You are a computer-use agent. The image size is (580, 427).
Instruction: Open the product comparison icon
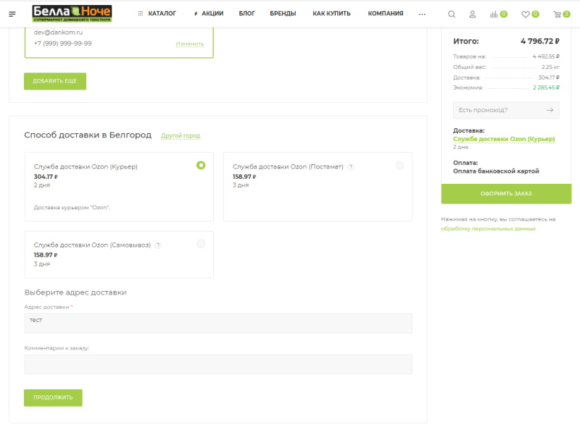[x=494, y=14]
